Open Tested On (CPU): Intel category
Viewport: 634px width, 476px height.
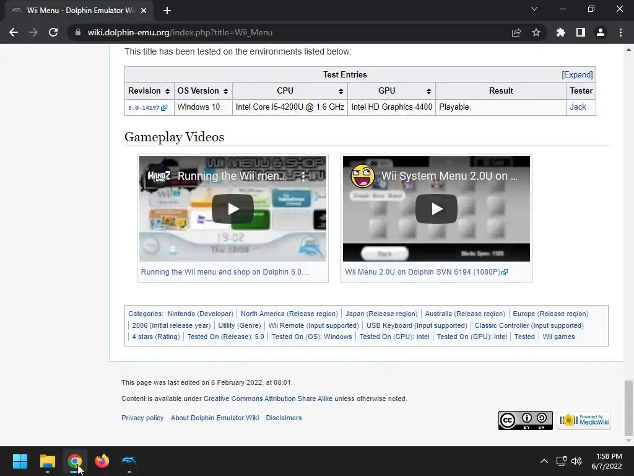(394, 337)
